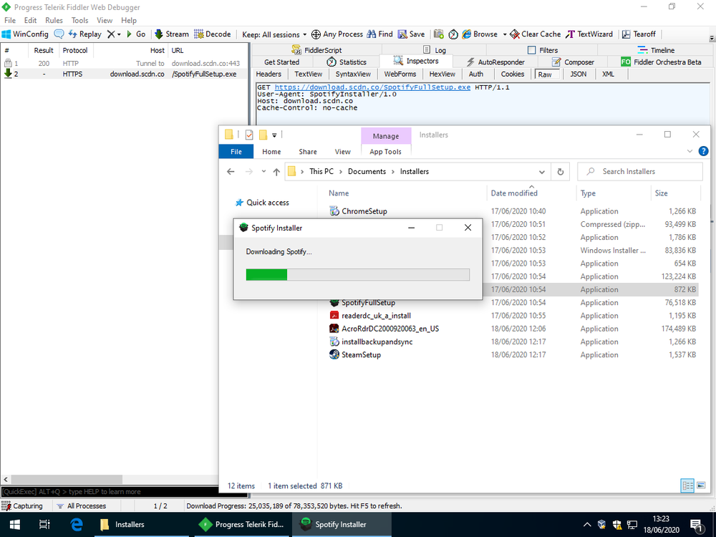Focus the Search Installers box
The width and height of the screenshot is (716, 537).
coord(639,172)
